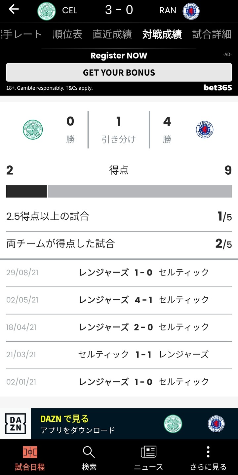Tap the DAZNで見る download link

click(78, 424)
